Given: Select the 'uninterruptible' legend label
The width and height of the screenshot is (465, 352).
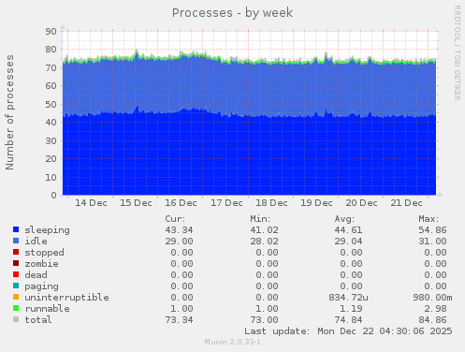Looking at the screenshot, I should (67, 298).
